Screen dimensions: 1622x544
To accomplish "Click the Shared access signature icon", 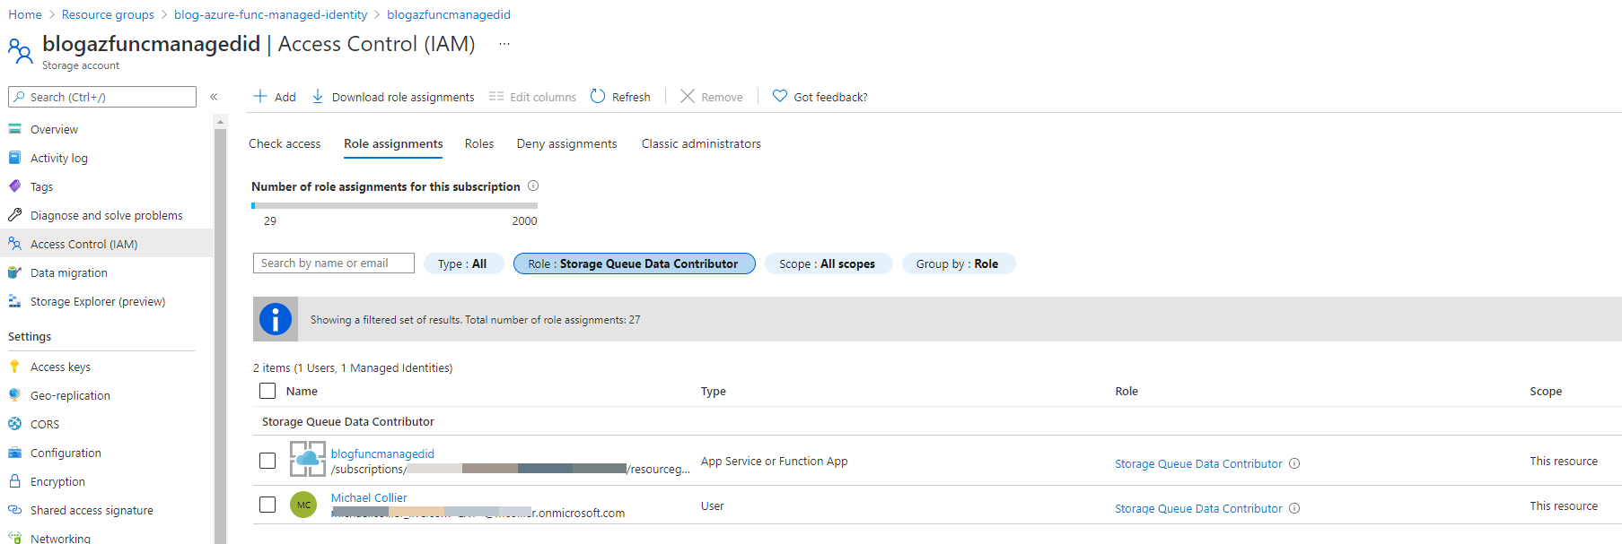I will (x=14, y=510).
